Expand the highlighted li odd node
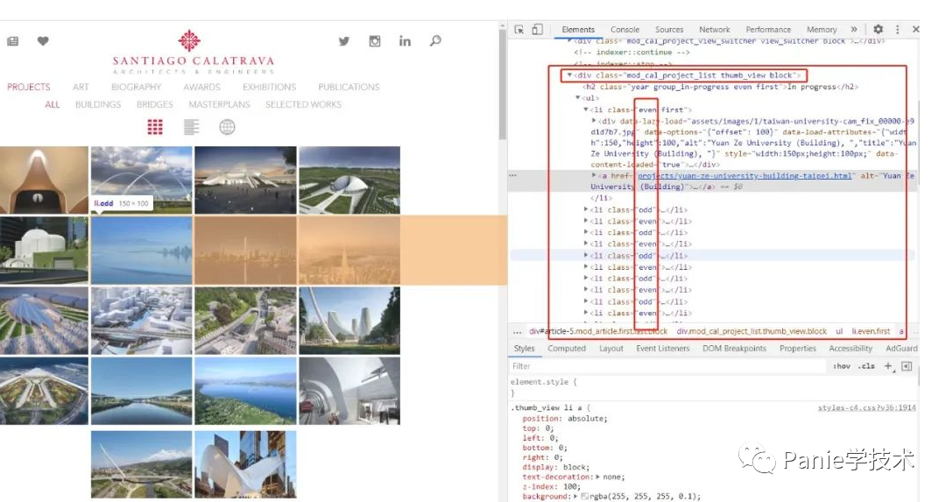The width and height of the screenshot is (946, 502). pos(585,255)
